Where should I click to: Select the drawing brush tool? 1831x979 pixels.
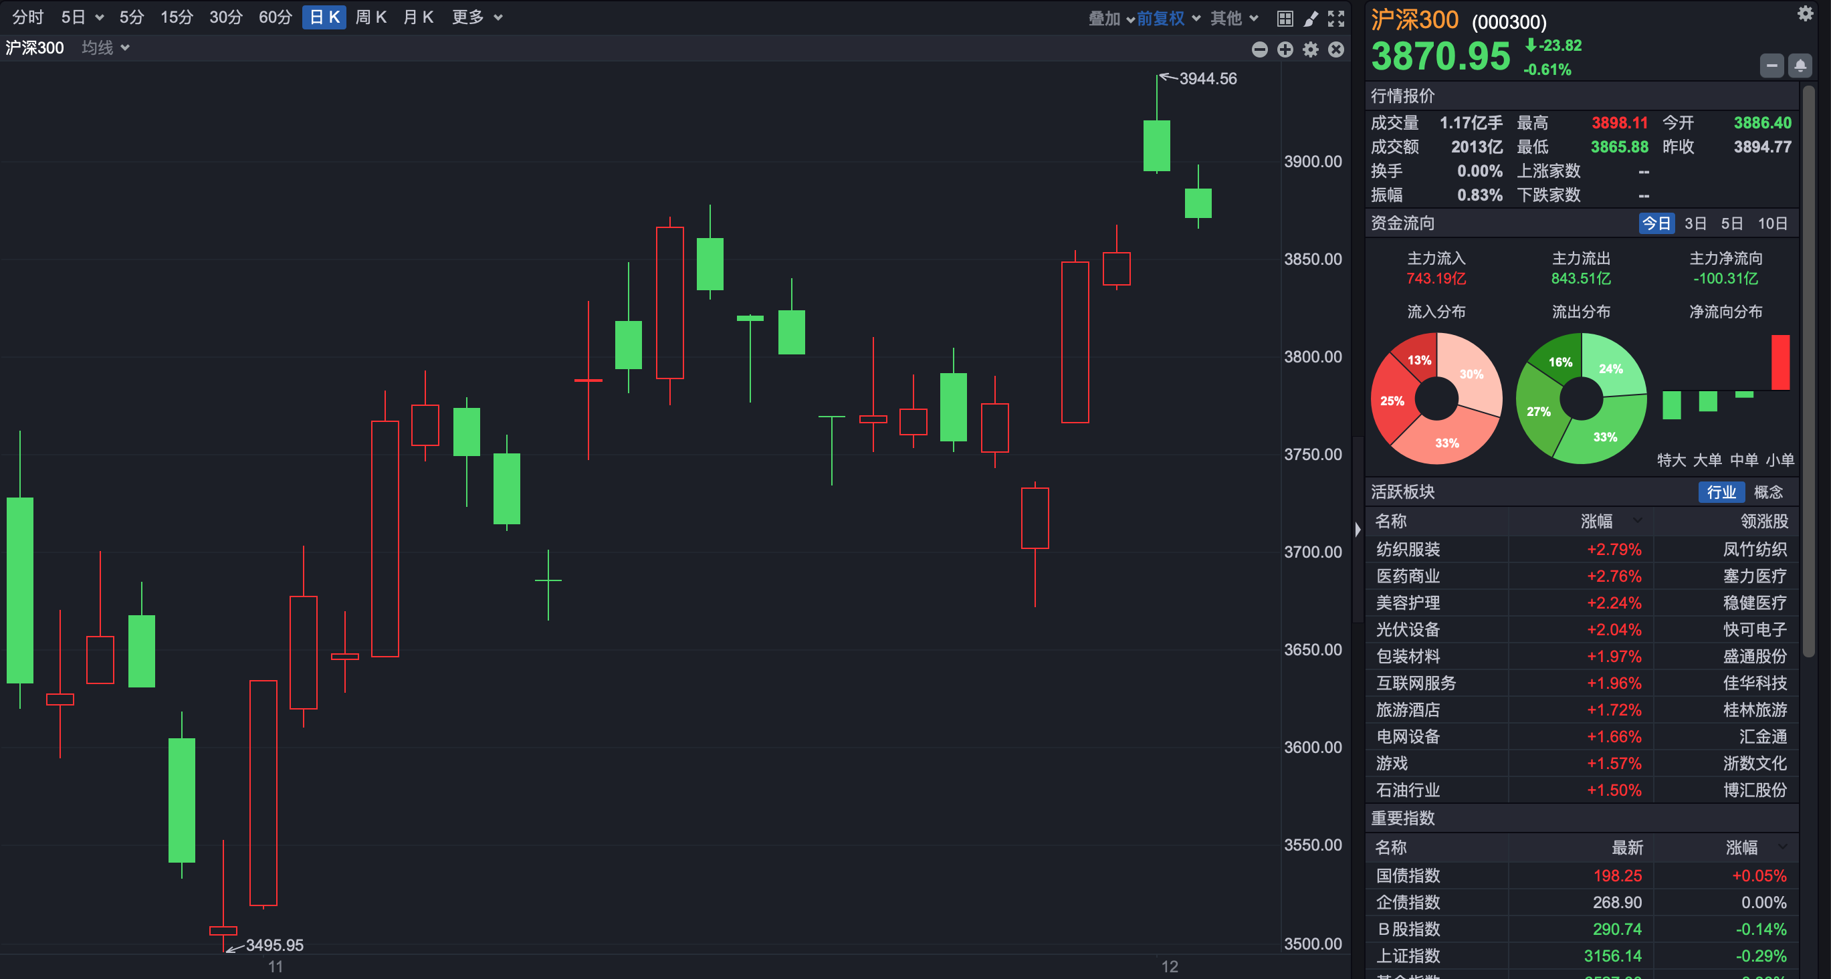[x=1310, y=19]
